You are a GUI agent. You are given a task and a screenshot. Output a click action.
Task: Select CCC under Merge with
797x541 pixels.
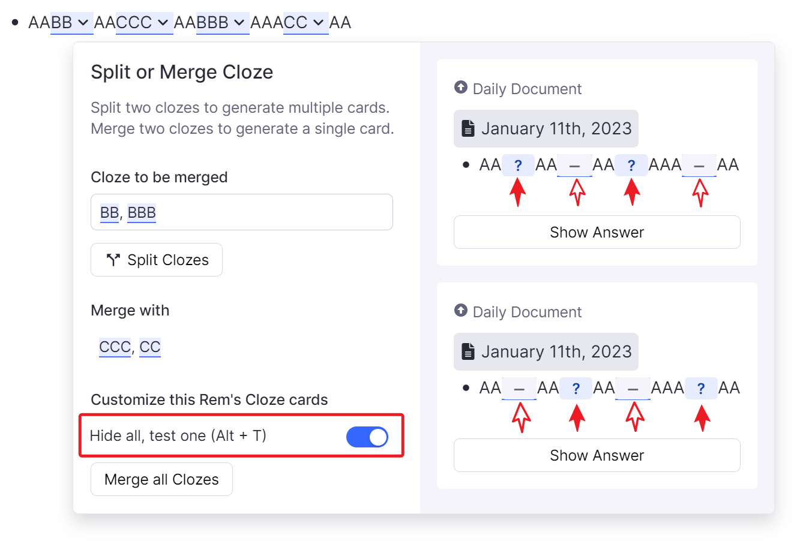pyautogui.click(x=115, y=347)
